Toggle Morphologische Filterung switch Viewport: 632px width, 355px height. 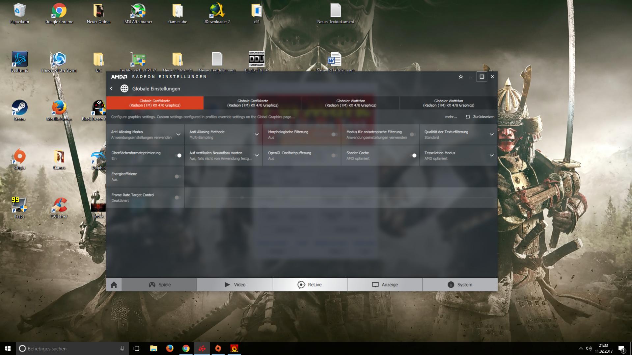click(x=334, y=134)
